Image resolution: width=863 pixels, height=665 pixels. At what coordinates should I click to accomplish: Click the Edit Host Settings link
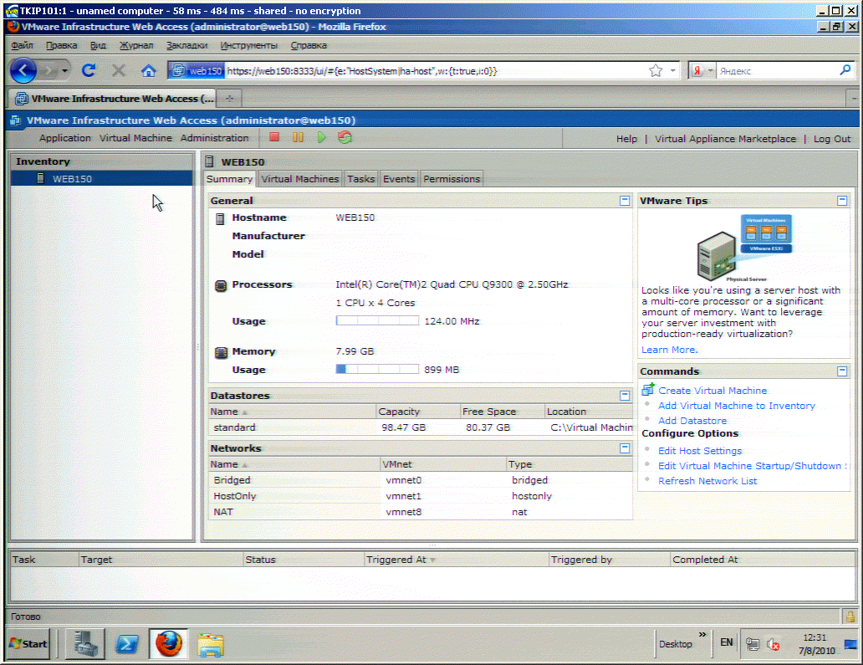coord(700,450)
